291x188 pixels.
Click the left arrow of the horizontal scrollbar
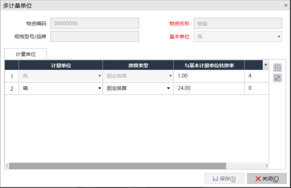7,166
